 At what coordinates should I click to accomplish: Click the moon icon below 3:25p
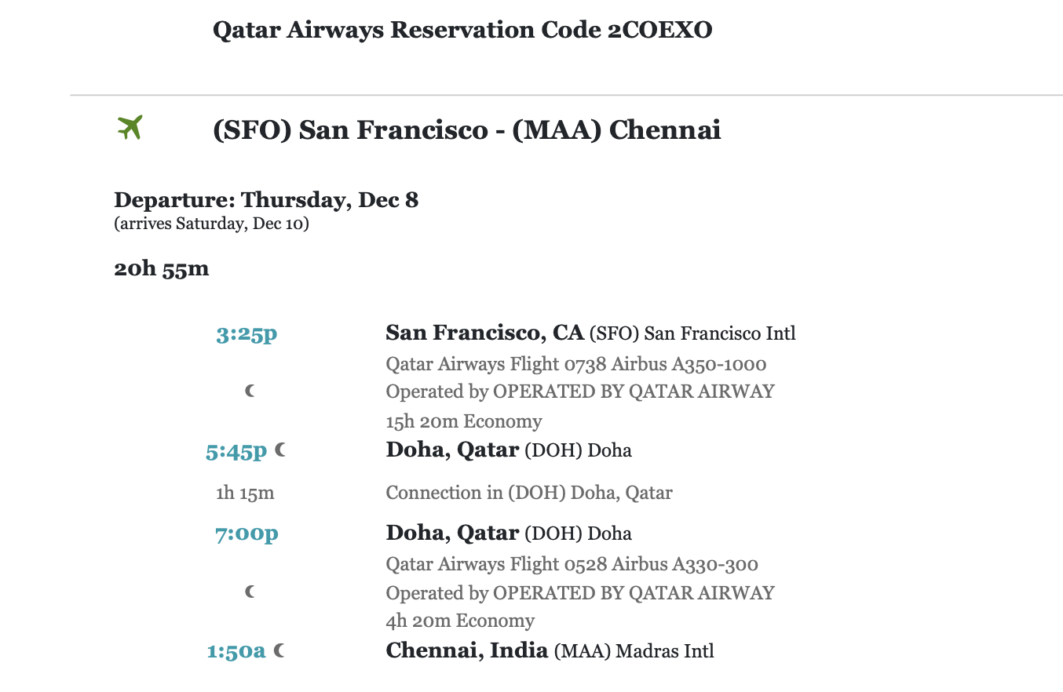click(x=250, y=391)
